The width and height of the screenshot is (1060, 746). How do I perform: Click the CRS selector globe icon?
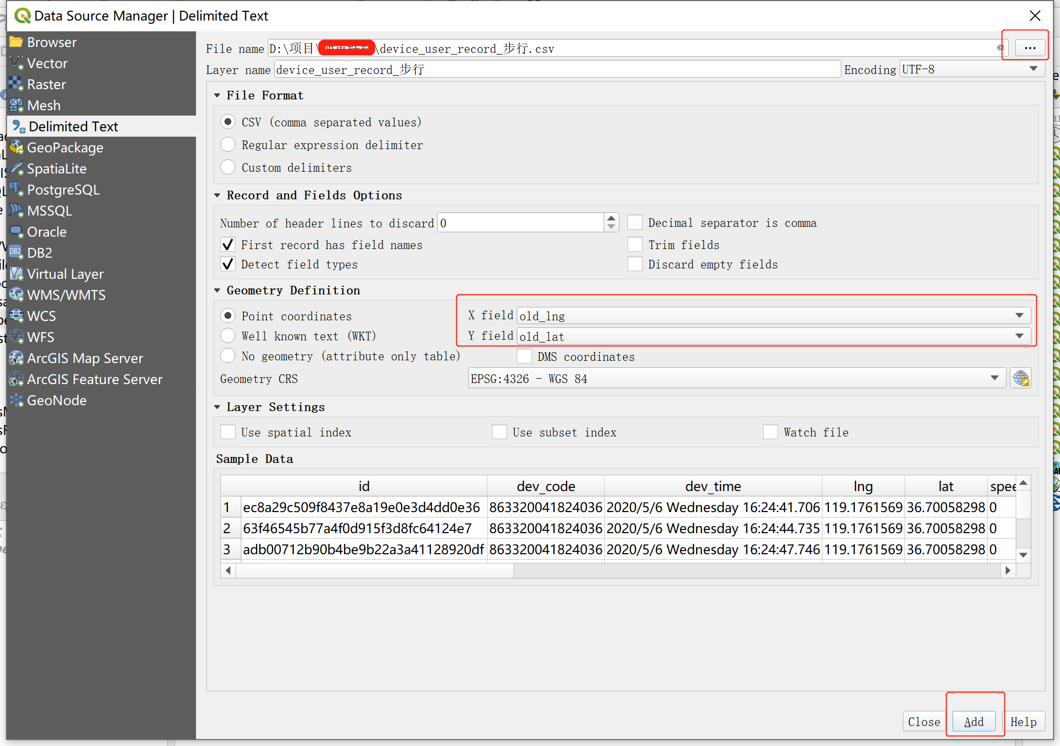[1021, 378]
